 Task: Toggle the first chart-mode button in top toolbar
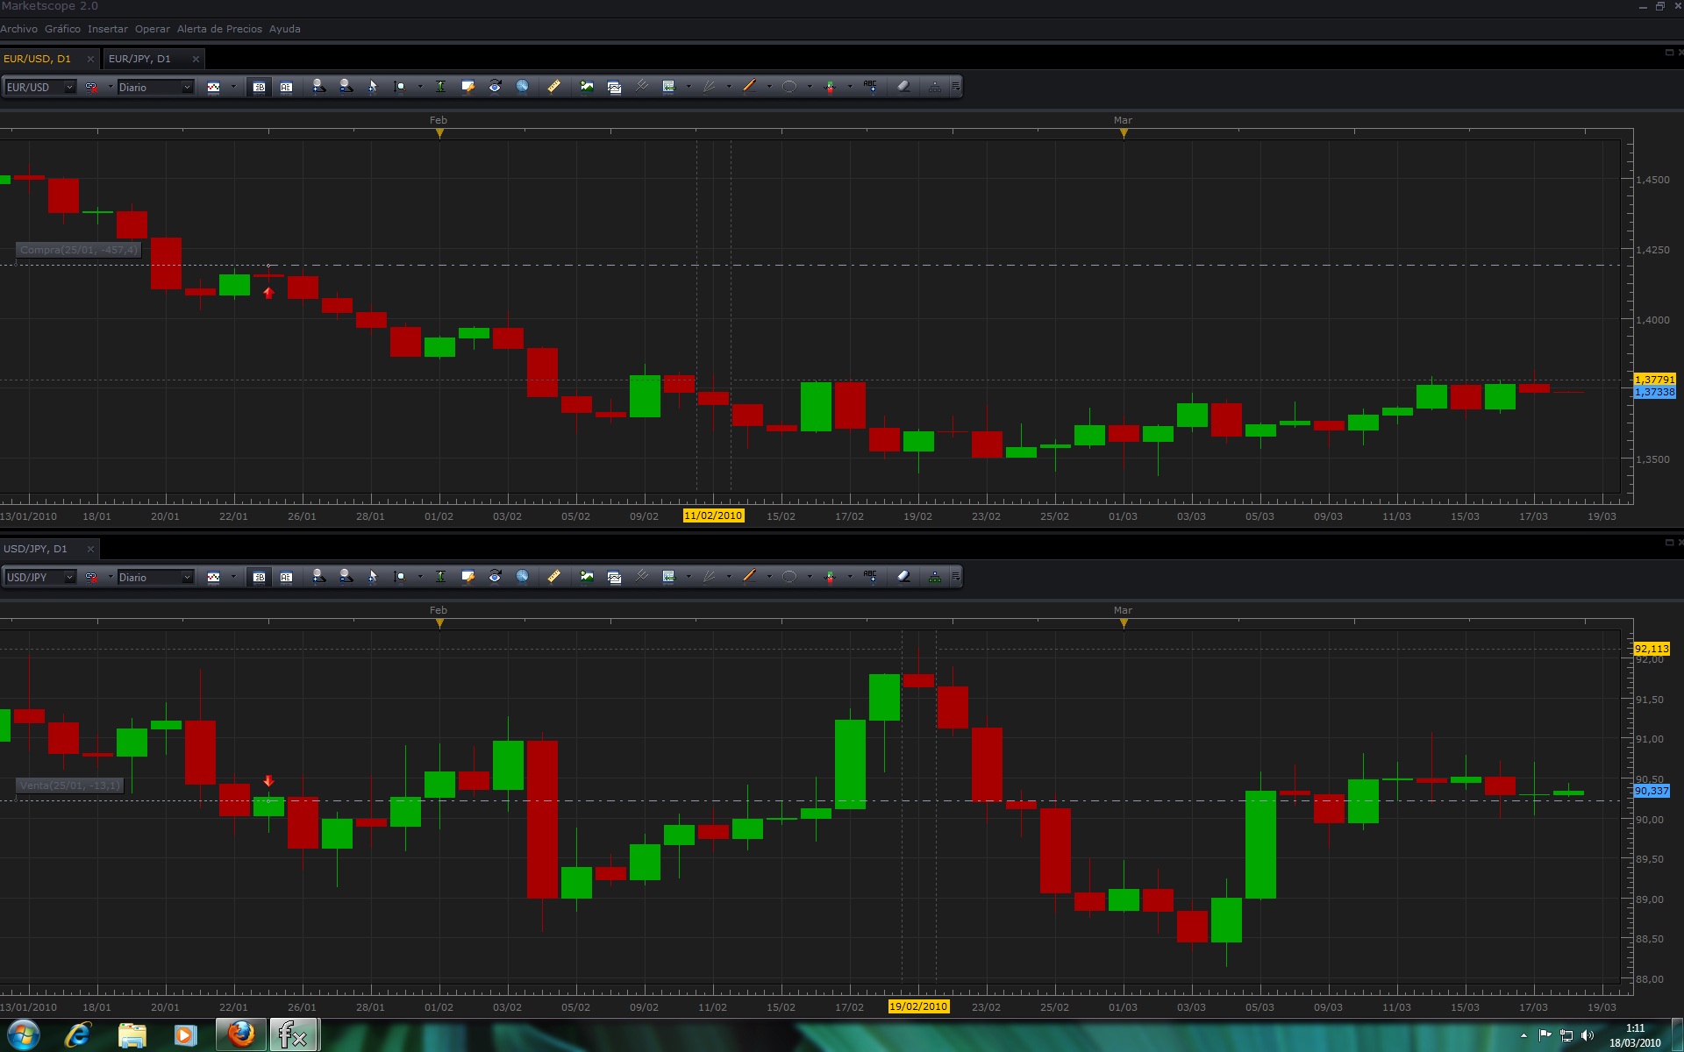click(259, 87)
